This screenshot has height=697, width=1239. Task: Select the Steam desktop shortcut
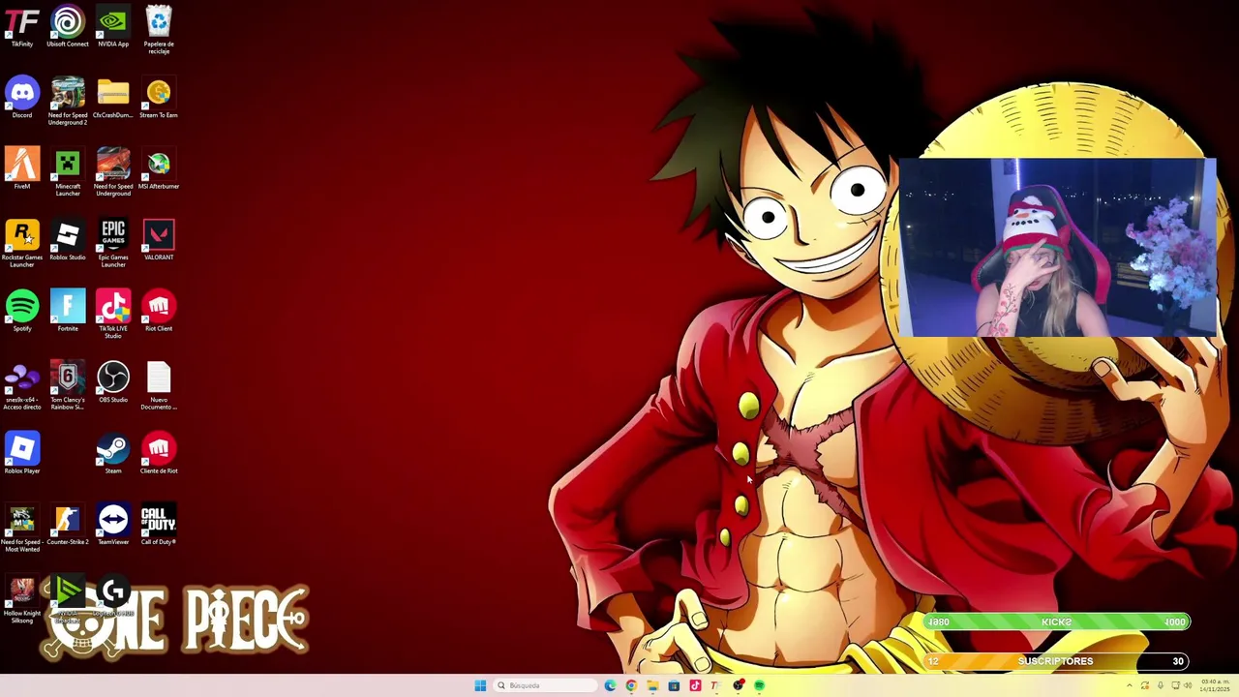[x=113, y=453]
